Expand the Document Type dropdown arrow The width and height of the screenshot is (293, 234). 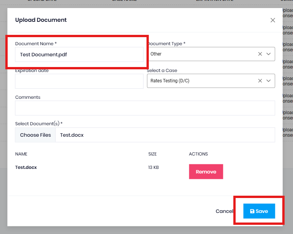[269, 54]
